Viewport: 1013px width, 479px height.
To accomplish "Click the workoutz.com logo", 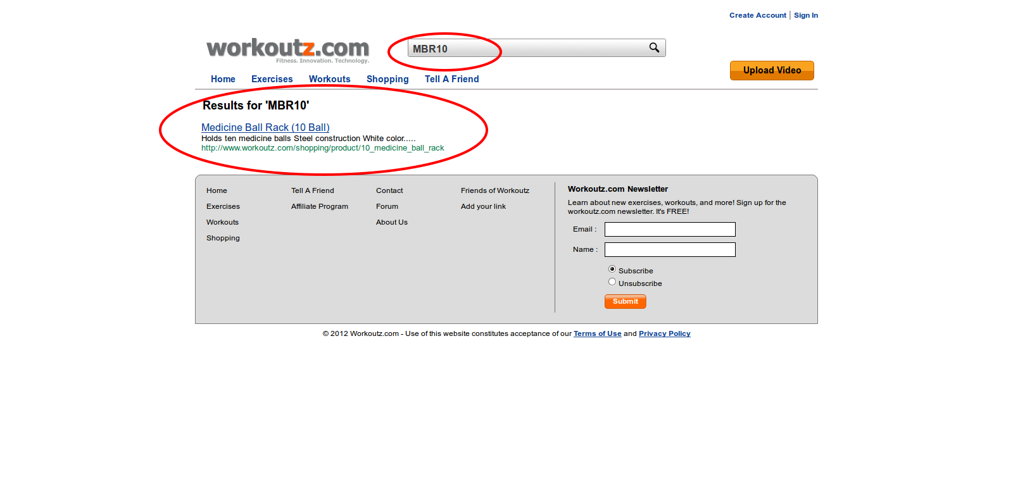I will pyautogui.click(x=288, y=50).
